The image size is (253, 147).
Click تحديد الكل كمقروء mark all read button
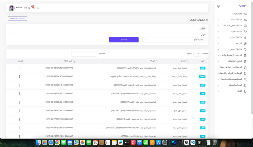[17, 18]
